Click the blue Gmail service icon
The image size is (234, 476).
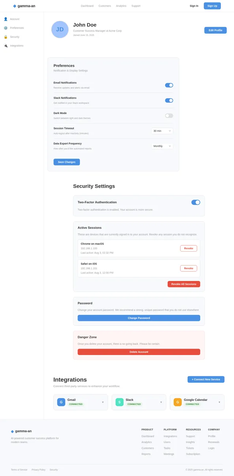[61, 402]
